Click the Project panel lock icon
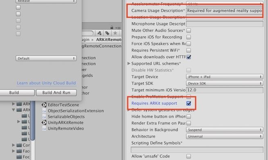268x160 pixels. coord(112,27)
